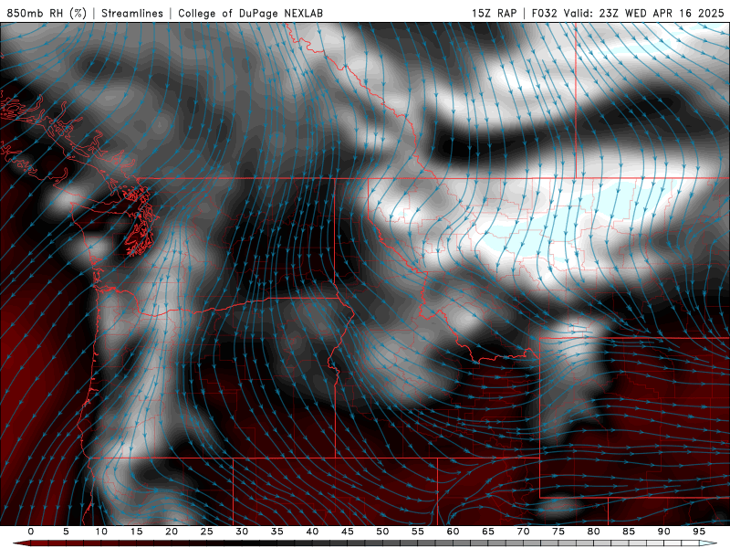Click the '35' colorbar scale label
This screenshot has width=730, height=548.
point(277,532)
